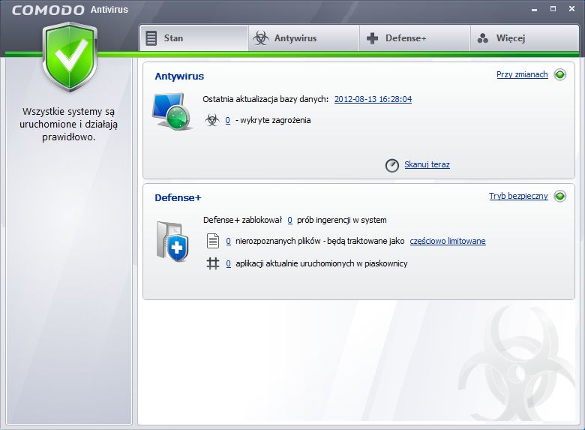The height and width of the screenshot is (430, 585).
Task: Close the COMODO Antivirus window
Action: tap(571, 9)
